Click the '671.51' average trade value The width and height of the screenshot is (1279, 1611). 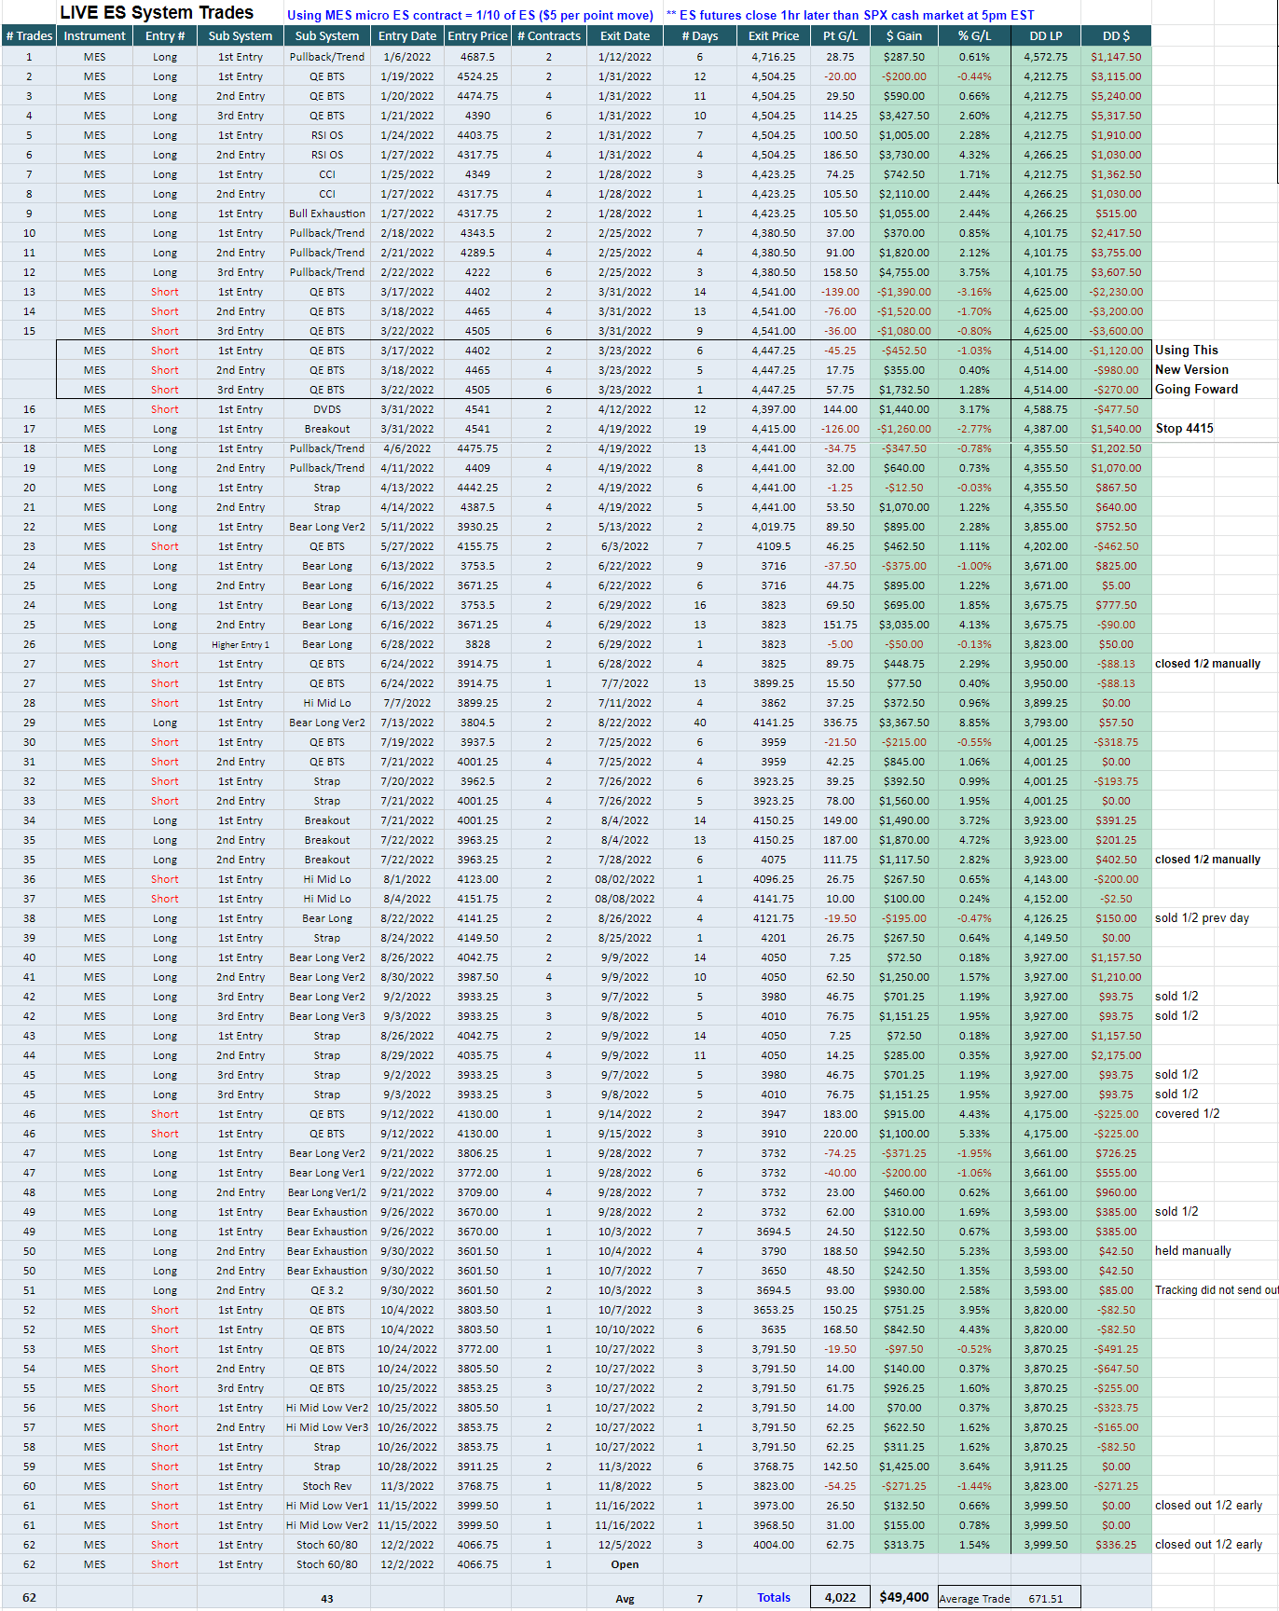click(1045, 1600)
